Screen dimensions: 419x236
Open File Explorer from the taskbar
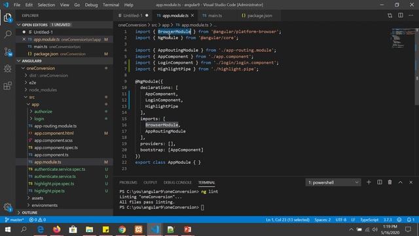(x=89, y=229)
